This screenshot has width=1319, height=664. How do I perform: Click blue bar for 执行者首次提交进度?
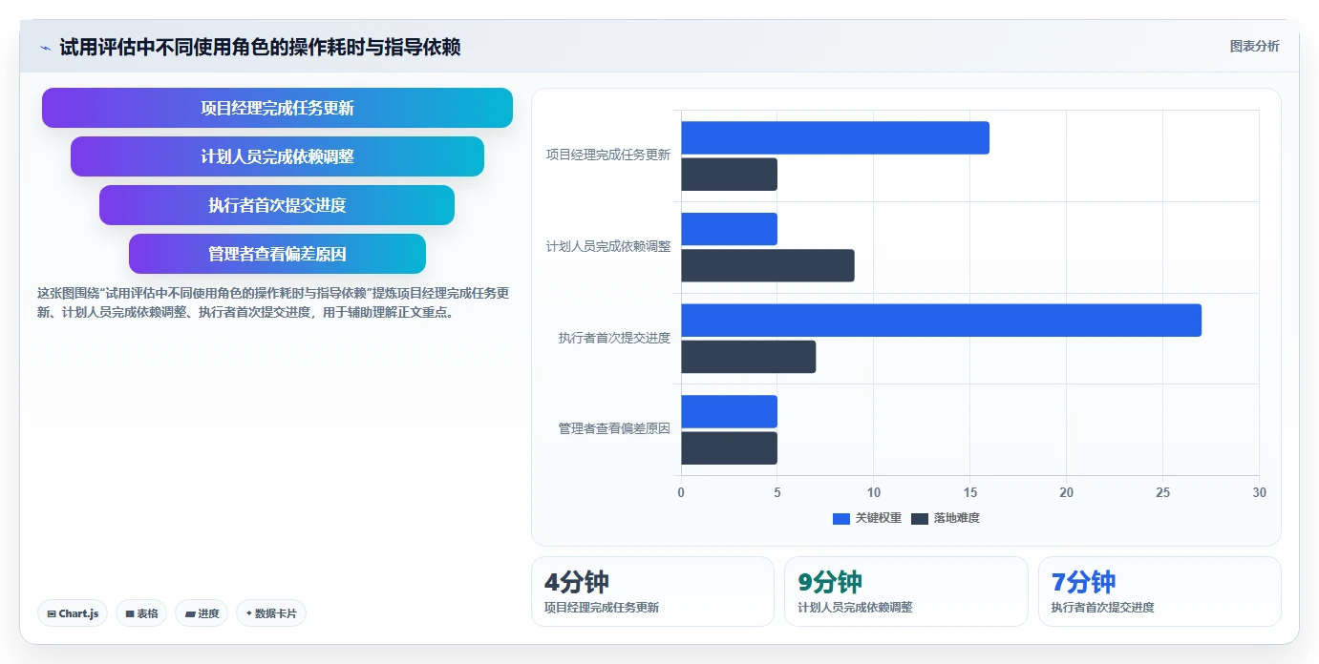pos(941,321)
